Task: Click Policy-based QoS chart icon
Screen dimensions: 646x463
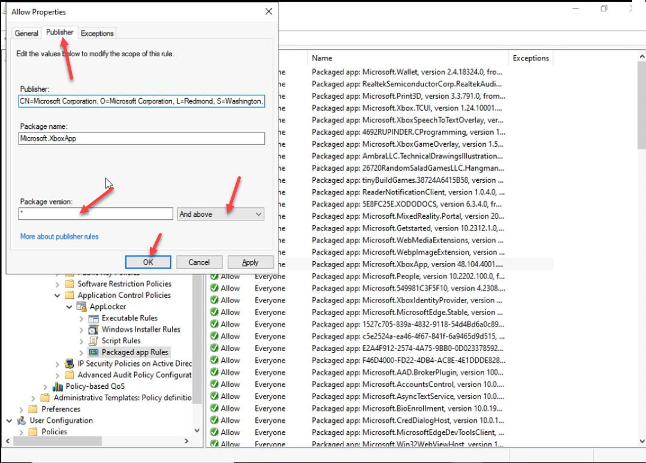Action: (58, 386)
